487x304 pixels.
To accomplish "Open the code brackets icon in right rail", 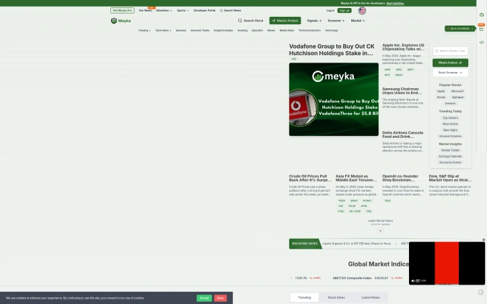I will pos(482,42).
